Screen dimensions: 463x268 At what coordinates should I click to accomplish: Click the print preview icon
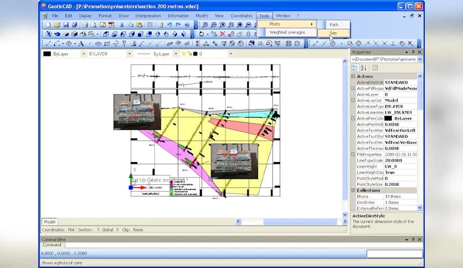(x=94, y=25)
